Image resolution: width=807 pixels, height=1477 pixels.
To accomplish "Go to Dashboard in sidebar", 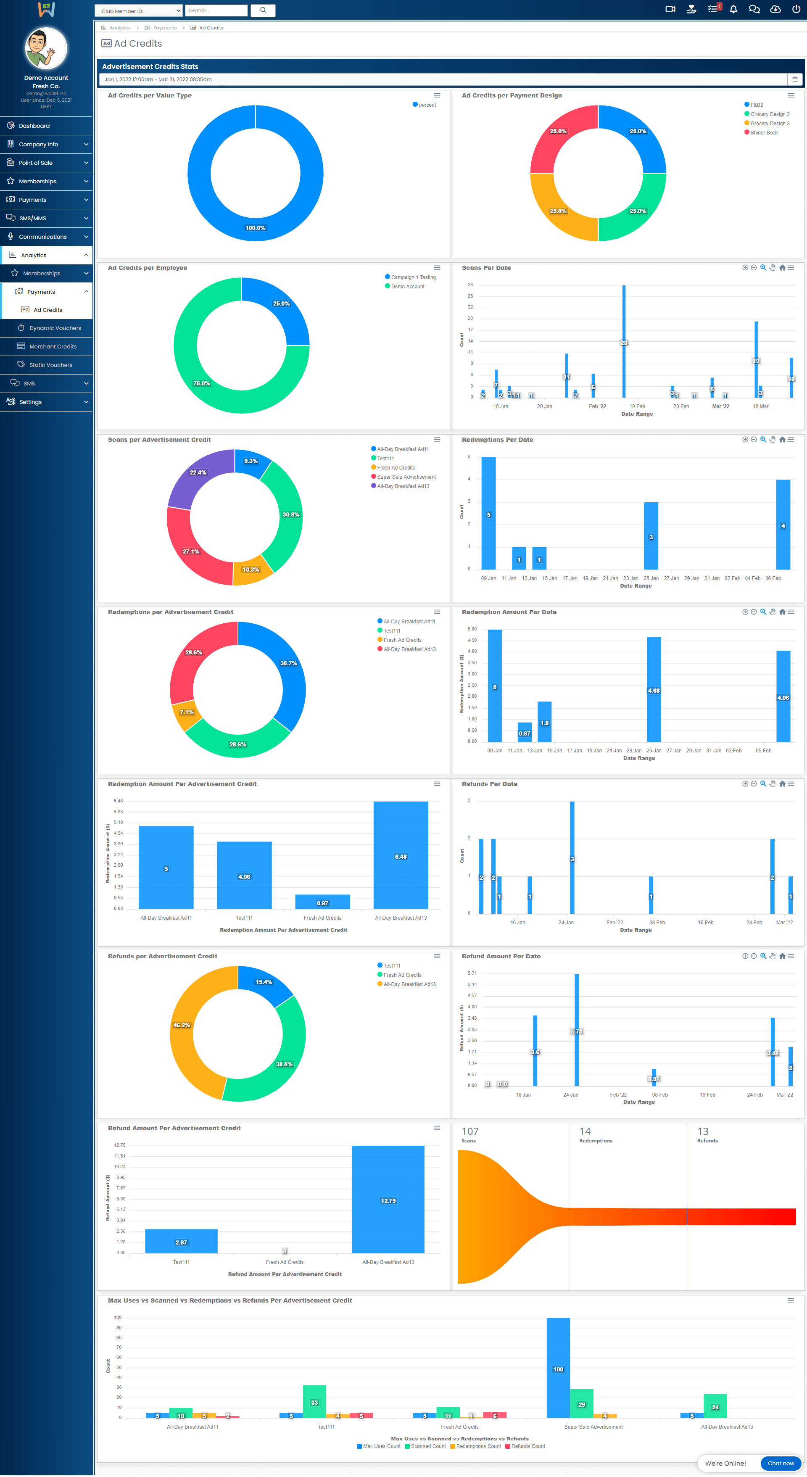I will pyautogui.click(x=34, y=126).
